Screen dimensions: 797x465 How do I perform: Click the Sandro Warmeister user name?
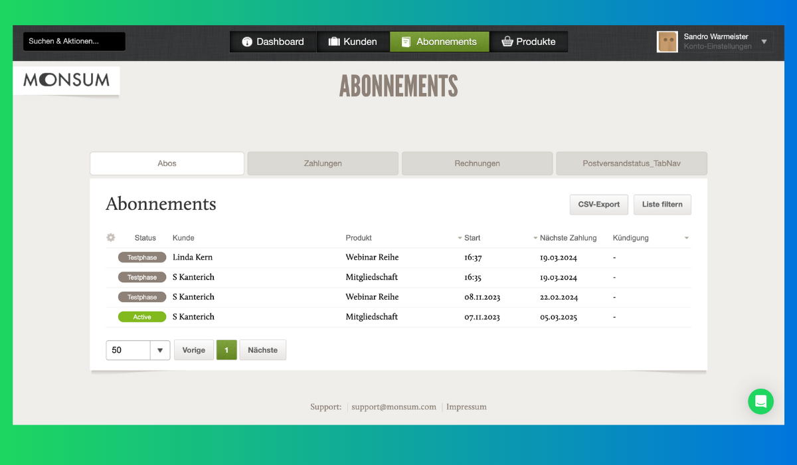tap(716, 37)
